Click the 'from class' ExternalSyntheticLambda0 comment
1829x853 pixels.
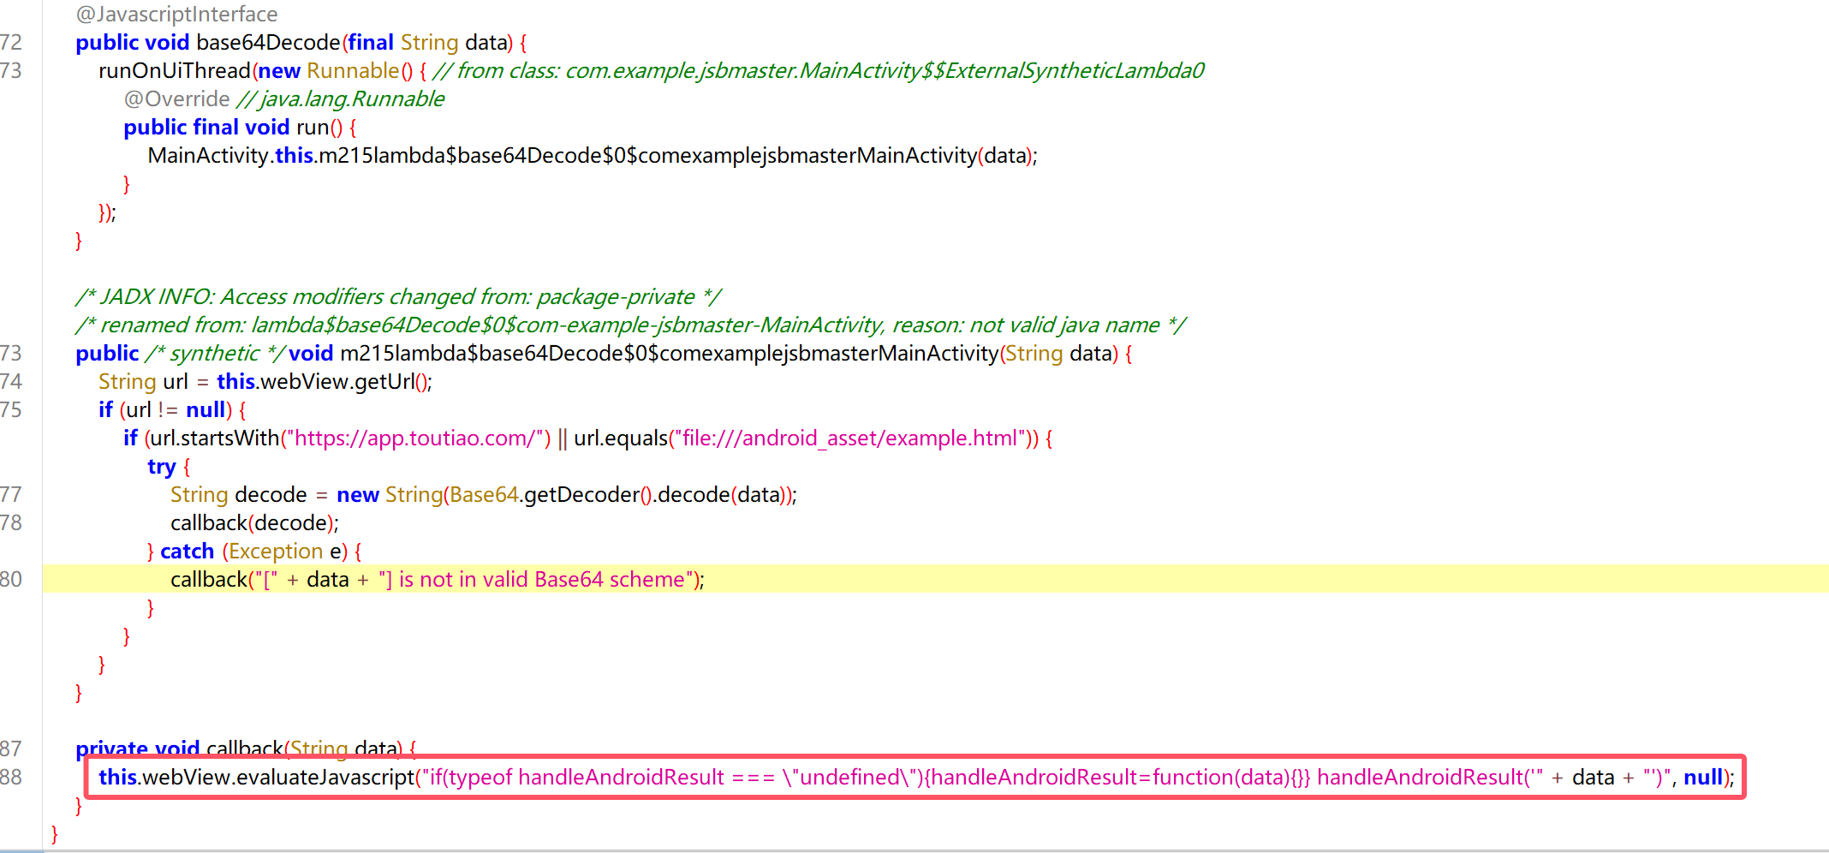[x=819, y=70]
